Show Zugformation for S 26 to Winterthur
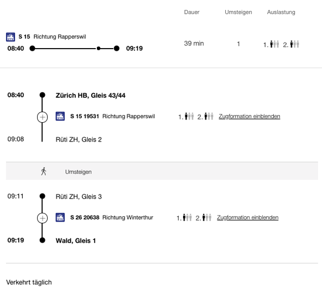322x293 pixels. [x=248, y=217]
